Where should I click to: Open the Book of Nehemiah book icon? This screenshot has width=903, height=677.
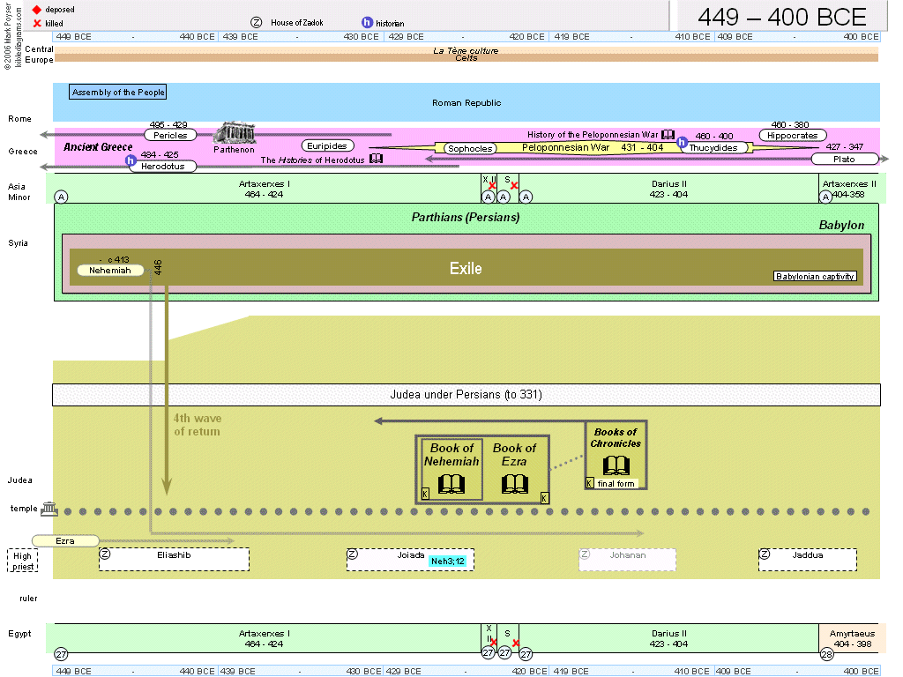pos(451,484)
